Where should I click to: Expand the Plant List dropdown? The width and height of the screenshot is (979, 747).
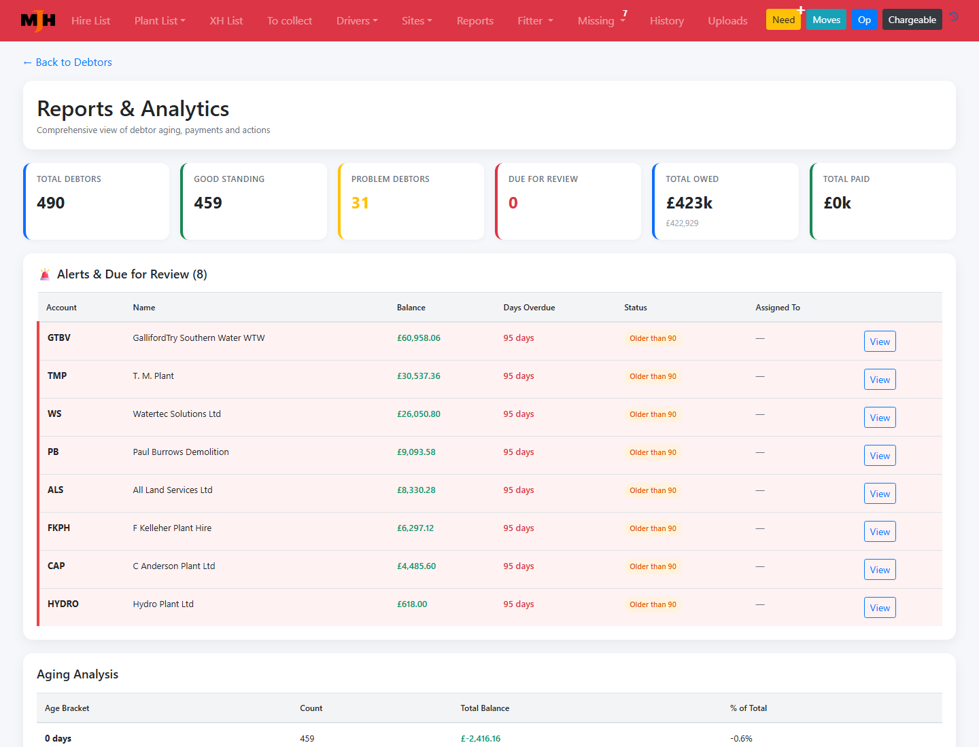click(160, 20)
